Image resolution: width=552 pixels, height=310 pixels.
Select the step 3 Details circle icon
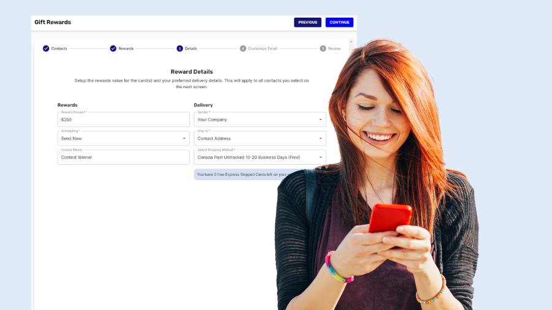pos(180,48)
